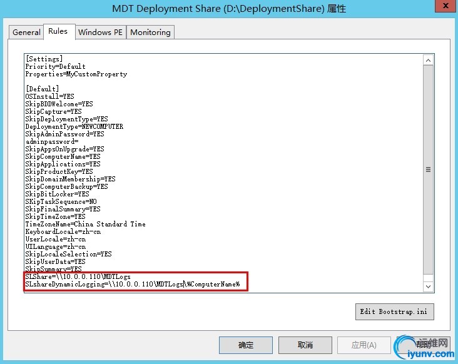Click the SLshareDynamicLogging line
This screenshot has height=364, width=458.
tap(133, 285)
